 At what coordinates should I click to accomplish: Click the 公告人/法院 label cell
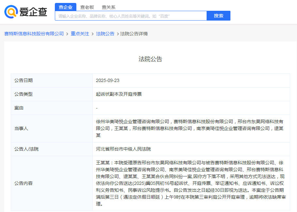pos(52,149)
